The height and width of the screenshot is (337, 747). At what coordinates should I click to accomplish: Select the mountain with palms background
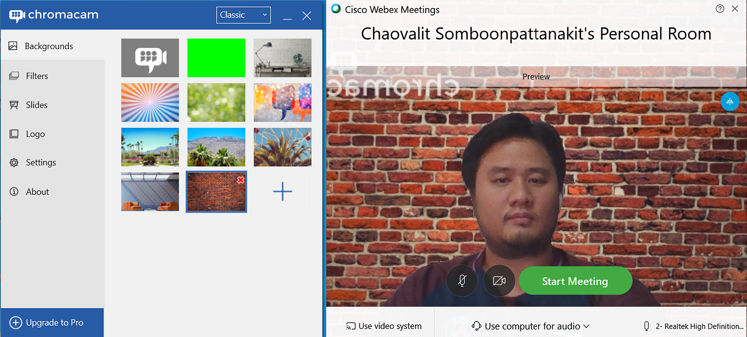coord(216,147)
